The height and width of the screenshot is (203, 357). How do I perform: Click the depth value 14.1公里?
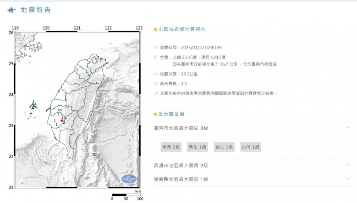tap(189, 74)
